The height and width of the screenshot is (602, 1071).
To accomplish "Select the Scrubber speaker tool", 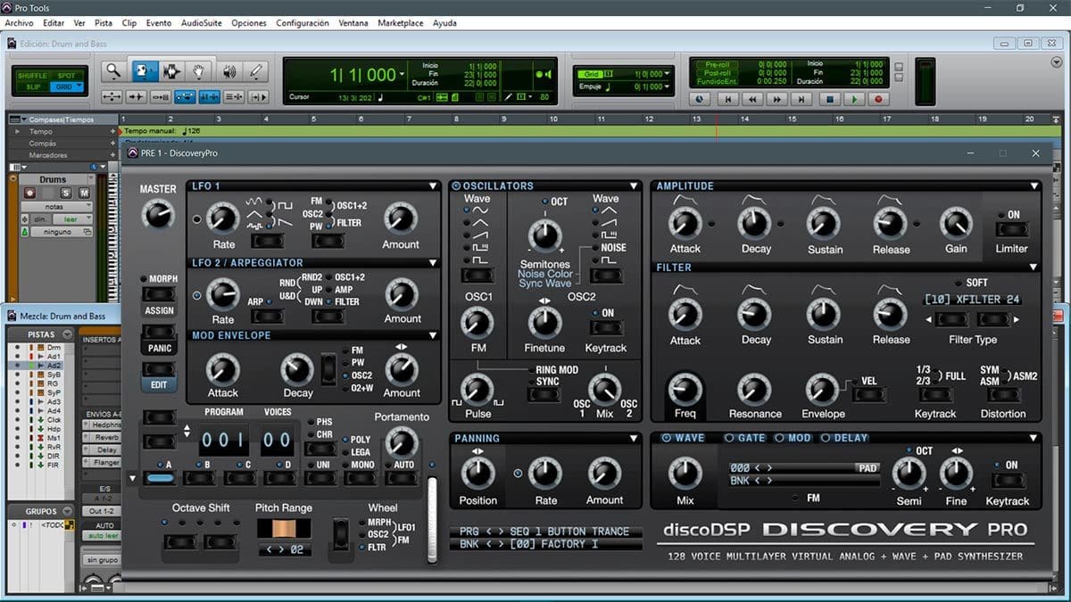I will (x=228, y=71).
